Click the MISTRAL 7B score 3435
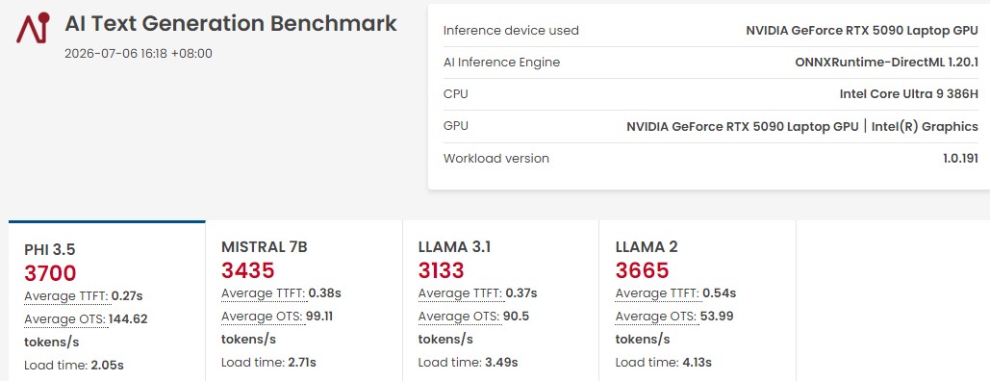The height and width of the screenshot is (381, 990). tap(248, 270)
